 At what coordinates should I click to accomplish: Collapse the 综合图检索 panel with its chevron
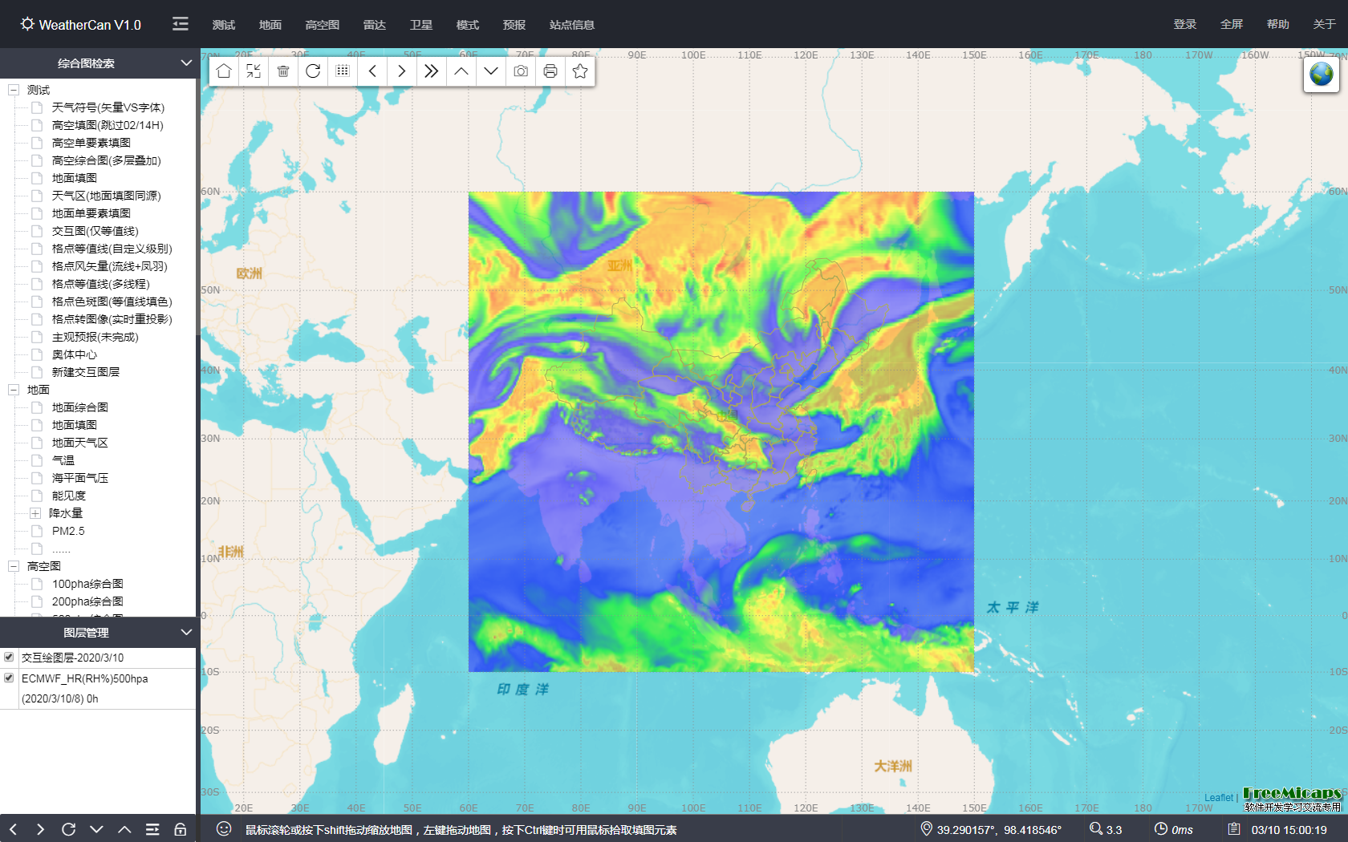coord(187,63)
